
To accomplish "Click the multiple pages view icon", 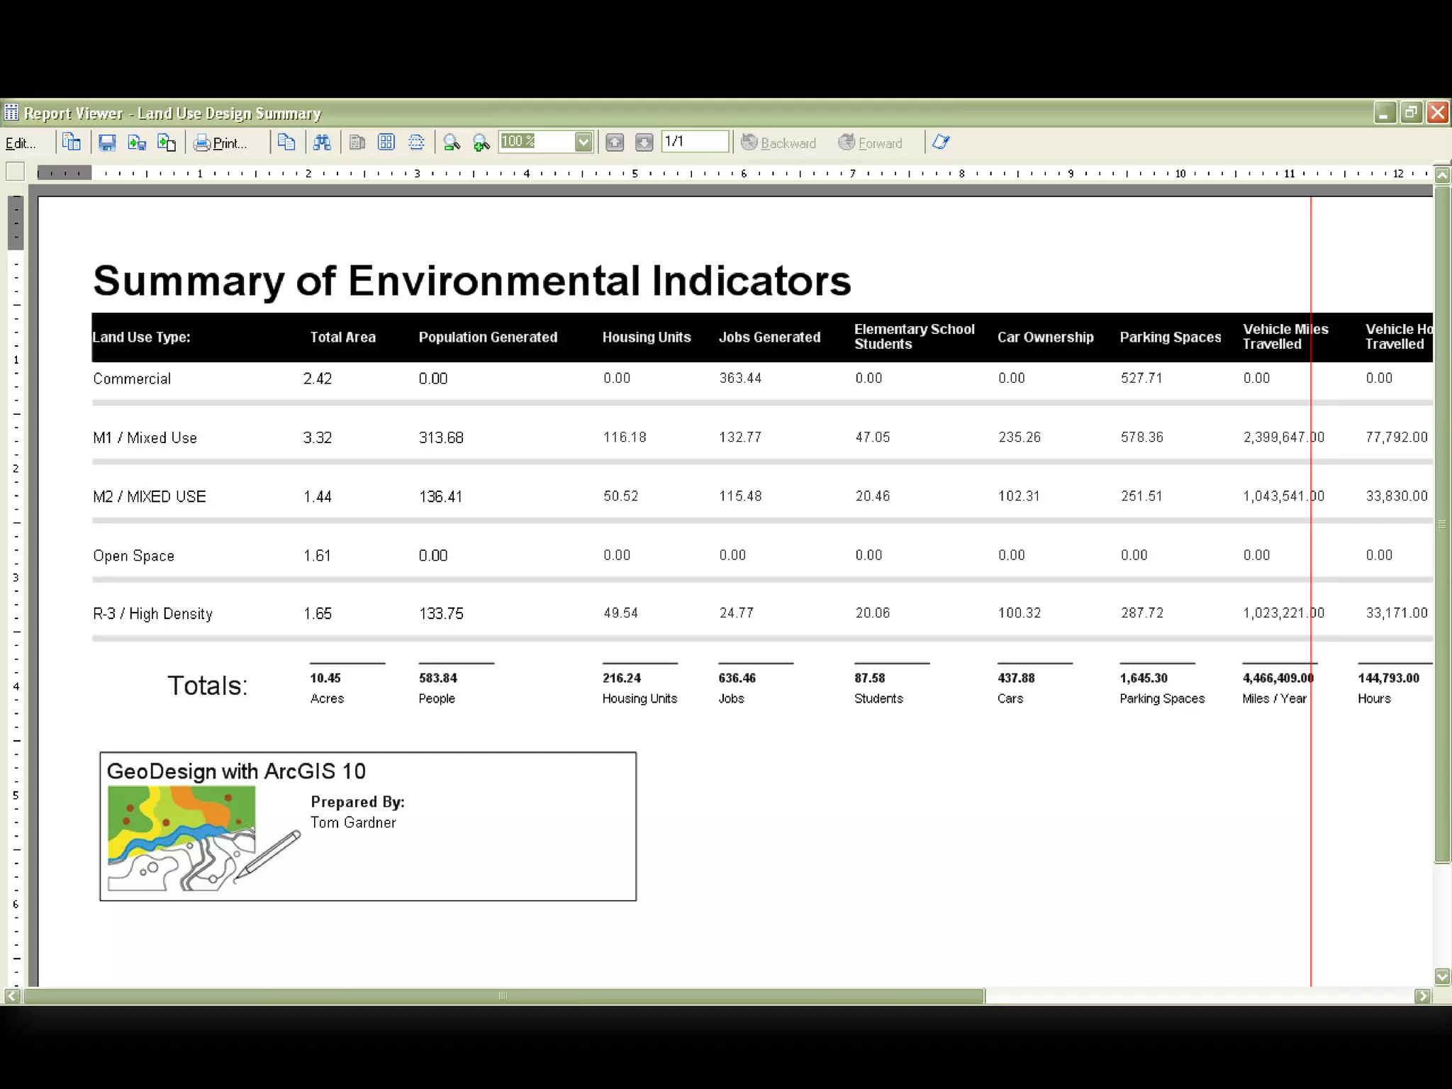I will pyautogui.click(x=386, y=143).
